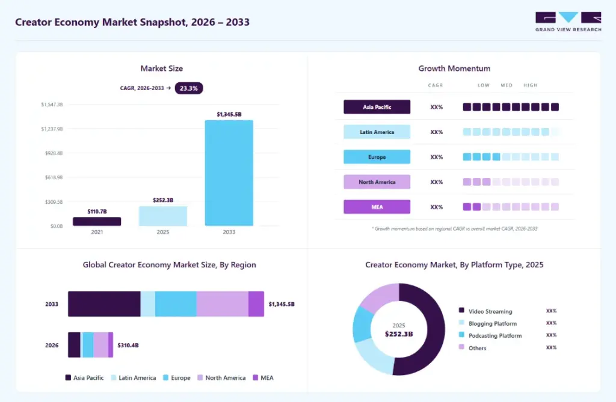The image size is (616, 402).
Task: Click the $1,345.5B label above 2033 bar
Action: (x=229, y=114)
